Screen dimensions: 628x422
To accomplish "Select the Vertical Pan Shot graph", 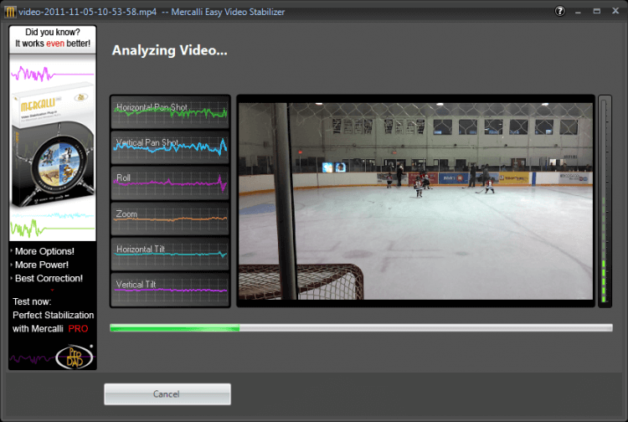I will coord(170,147).
